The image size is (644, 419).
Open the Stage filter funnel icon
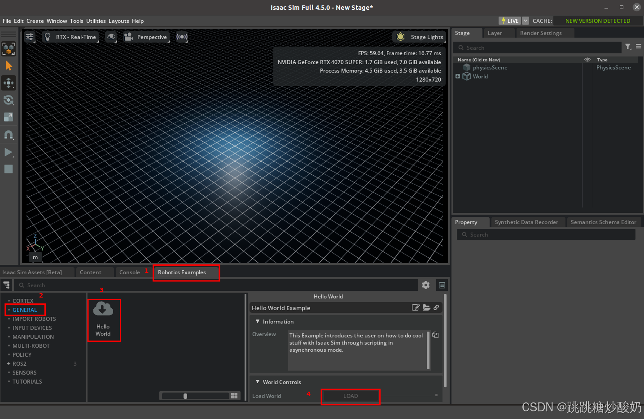click(x=628, y=47)
